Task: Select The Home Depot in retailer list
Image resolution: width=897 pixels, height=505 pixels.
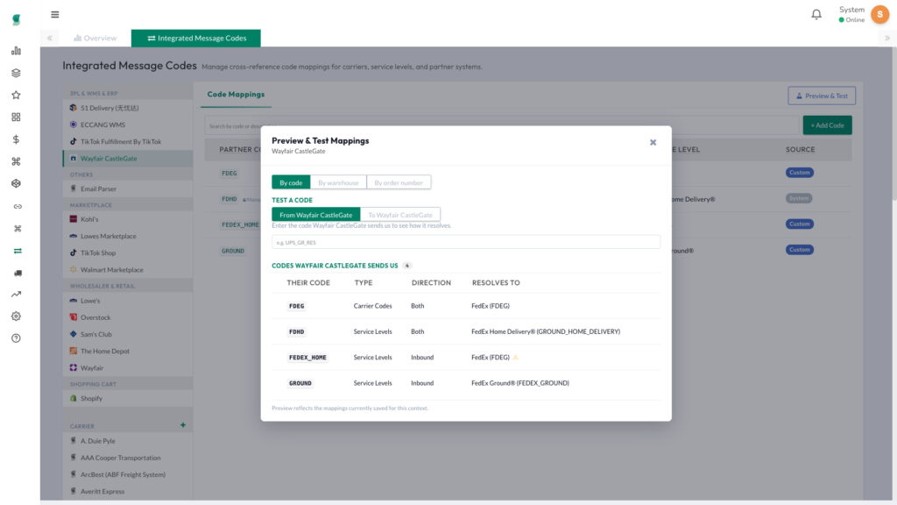Action: tap(128, 351)
